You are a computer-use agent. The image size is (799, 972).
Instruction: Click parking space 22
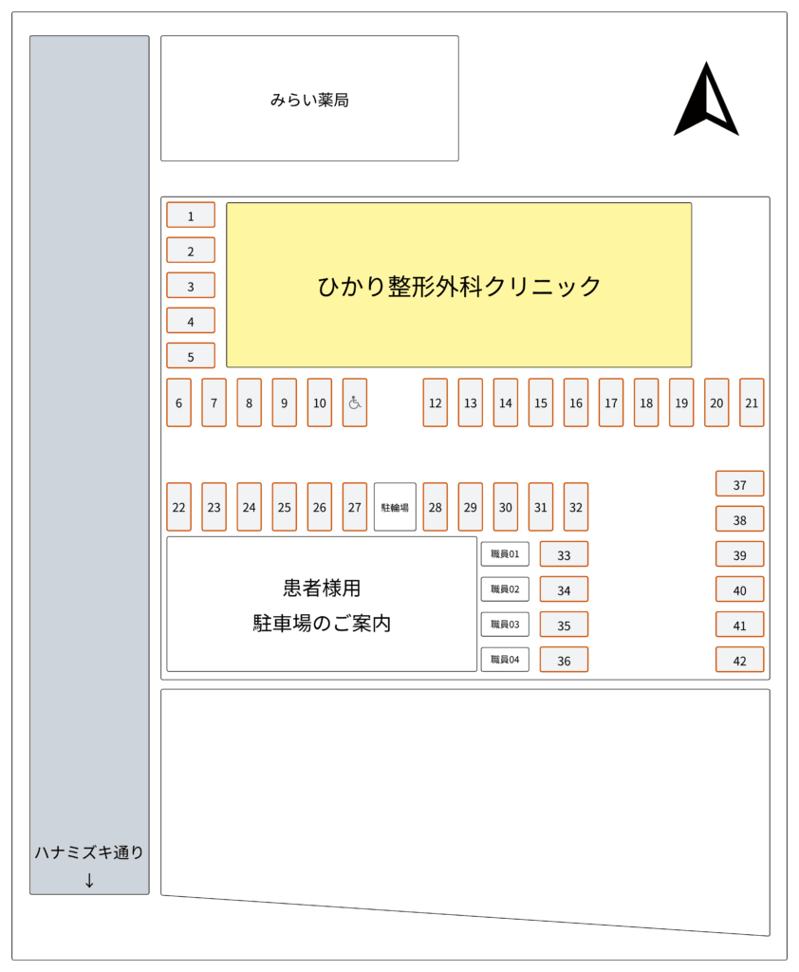pyautogui.click(x=178, y=507)
